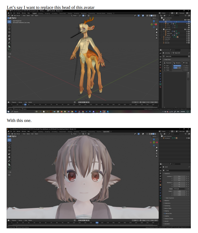This screenshot has width=198, height=233.
Task: Open the Windows Start menu
Action: click(x=8, y=112)
